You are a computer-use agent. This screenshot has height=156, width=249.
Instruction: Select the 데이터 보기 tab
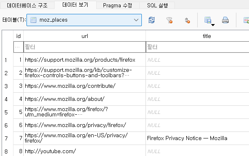tap(75, 5)
